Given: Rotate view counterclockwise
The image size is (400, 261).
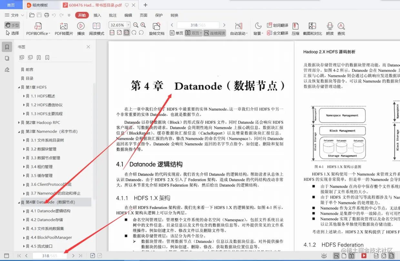Looking at the screenshot, I should 141,33.
